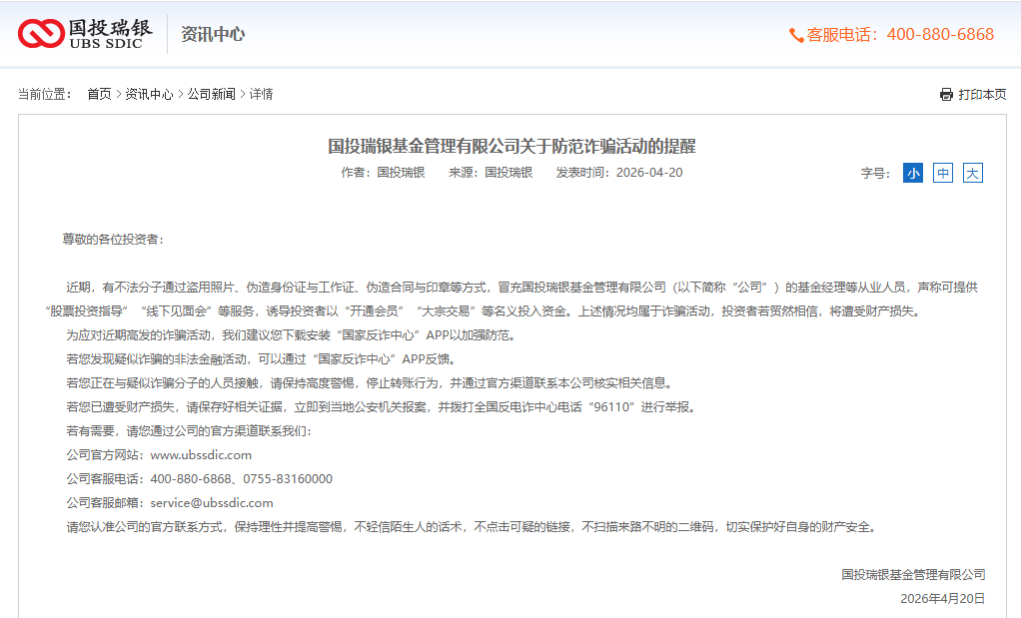Click the 400-880-6868 hotline number in header
The width and height of the screenshot is (1021, 618).
(940, 35)
